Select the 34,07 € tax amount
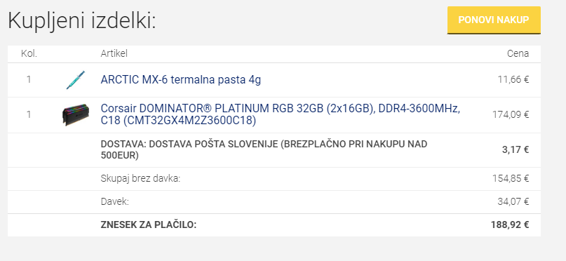This screenshot has height=261, width=566. click(513, 201)
